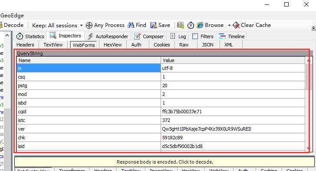316x171 pixels.
Task: Click the QueryString grid scrollbar thumb
Action: [308, 77]
